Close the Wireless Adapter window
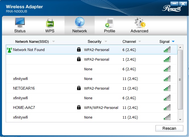Viewport: 189px width, 137px height. coord(183,4)
